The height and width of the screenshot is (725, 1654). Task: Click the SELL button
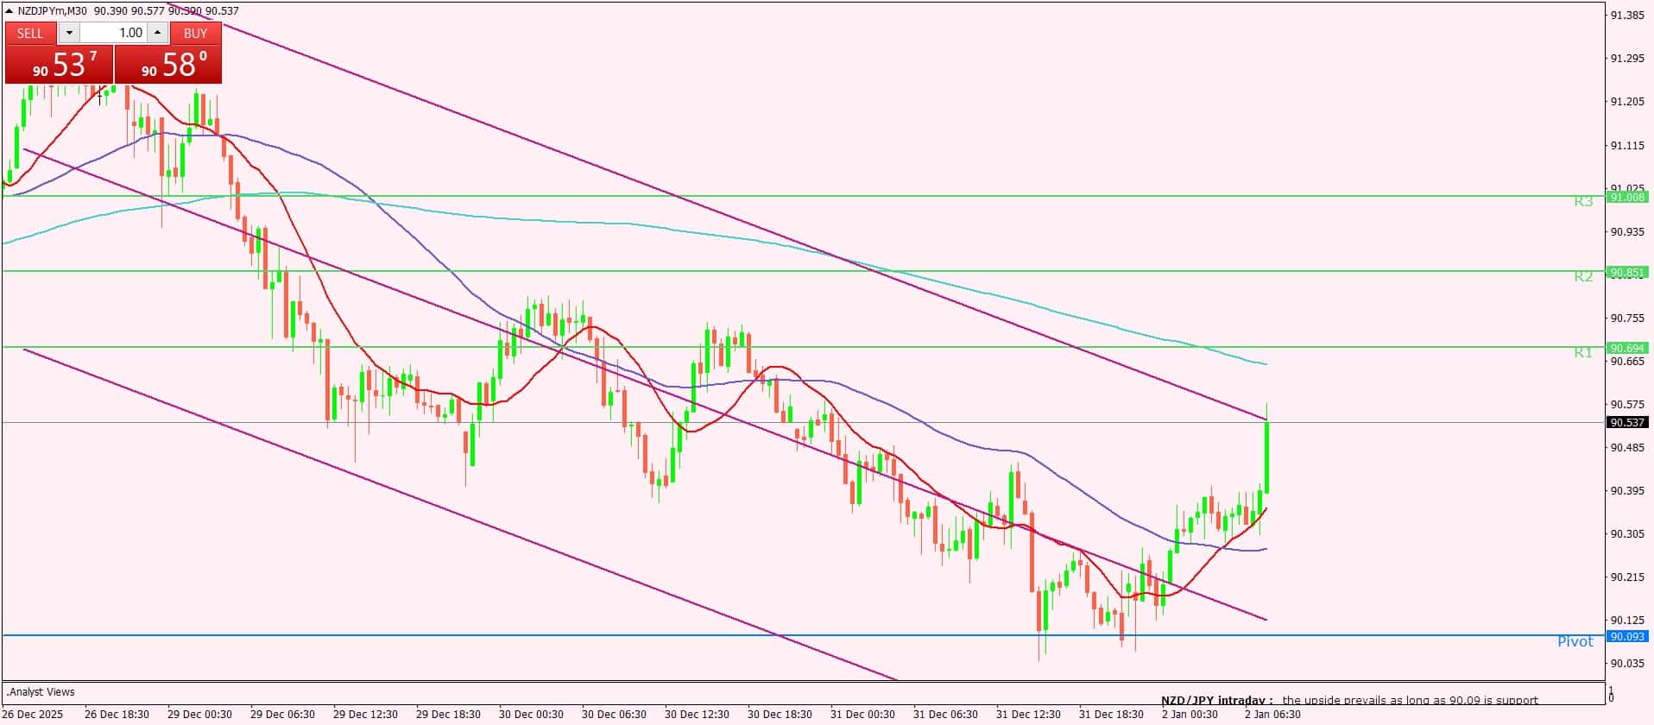tap(30, 33)
